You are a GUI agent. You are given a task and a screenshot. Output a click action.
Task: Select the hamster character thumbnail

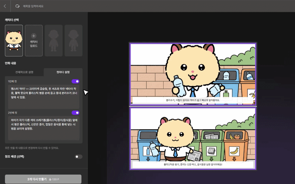tap(14, 40)
